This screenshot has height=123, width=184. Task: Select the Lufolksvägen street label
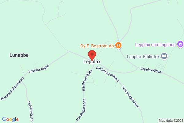point(30,111)
